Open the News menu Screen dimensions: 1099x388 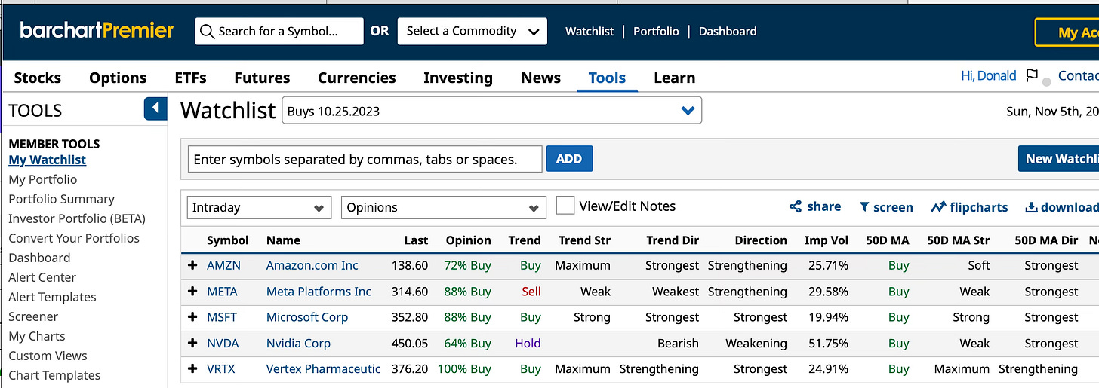(541, 78)
